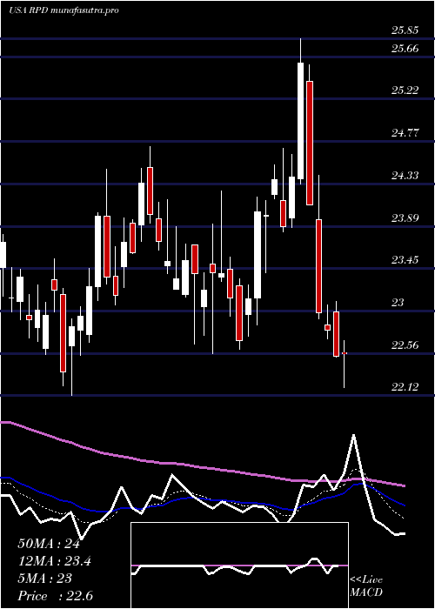
Task: Select the 22.12 price level label
Action: [405, 387]
